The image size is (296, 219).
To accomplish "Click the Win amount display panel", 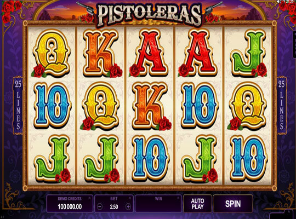I will coord(158,204).
